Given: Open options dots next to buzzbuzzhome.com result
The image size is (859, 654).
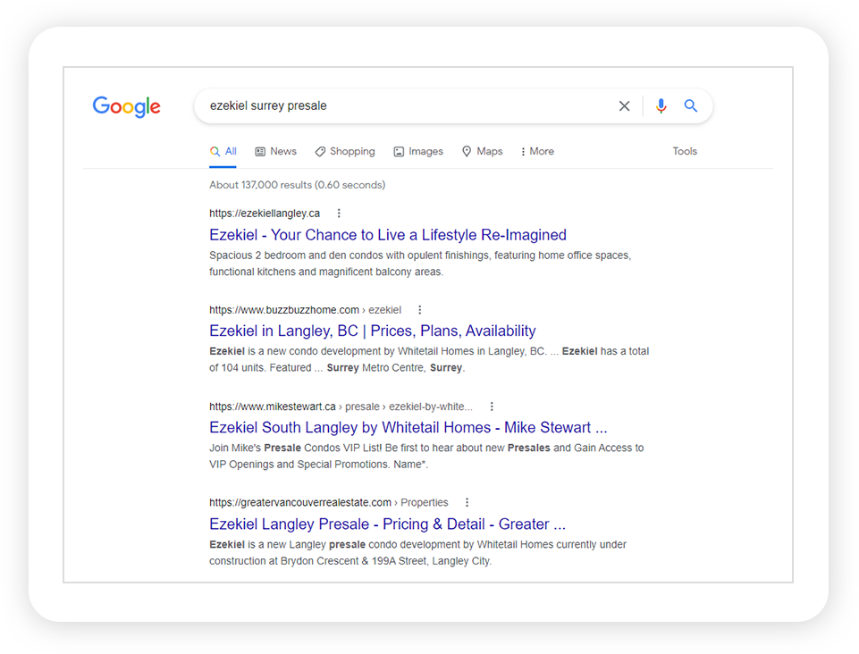Looking at the screenshot, I should [x=419, y=310].
